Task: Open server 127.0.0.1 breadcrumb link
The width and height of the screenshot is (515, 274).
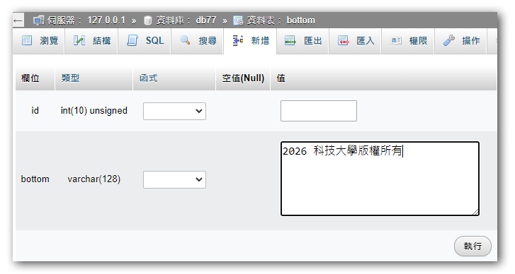Action: point(86,20)
